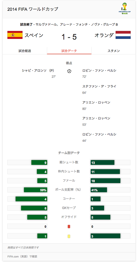Viewport: 140px width, 263px height.
Task: Click the 2014 FIFA ワールドカップ title
Action: tap(33, 9)
